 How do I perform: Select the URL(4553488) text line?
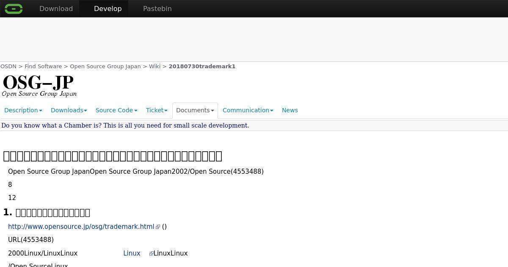point(31,240)
